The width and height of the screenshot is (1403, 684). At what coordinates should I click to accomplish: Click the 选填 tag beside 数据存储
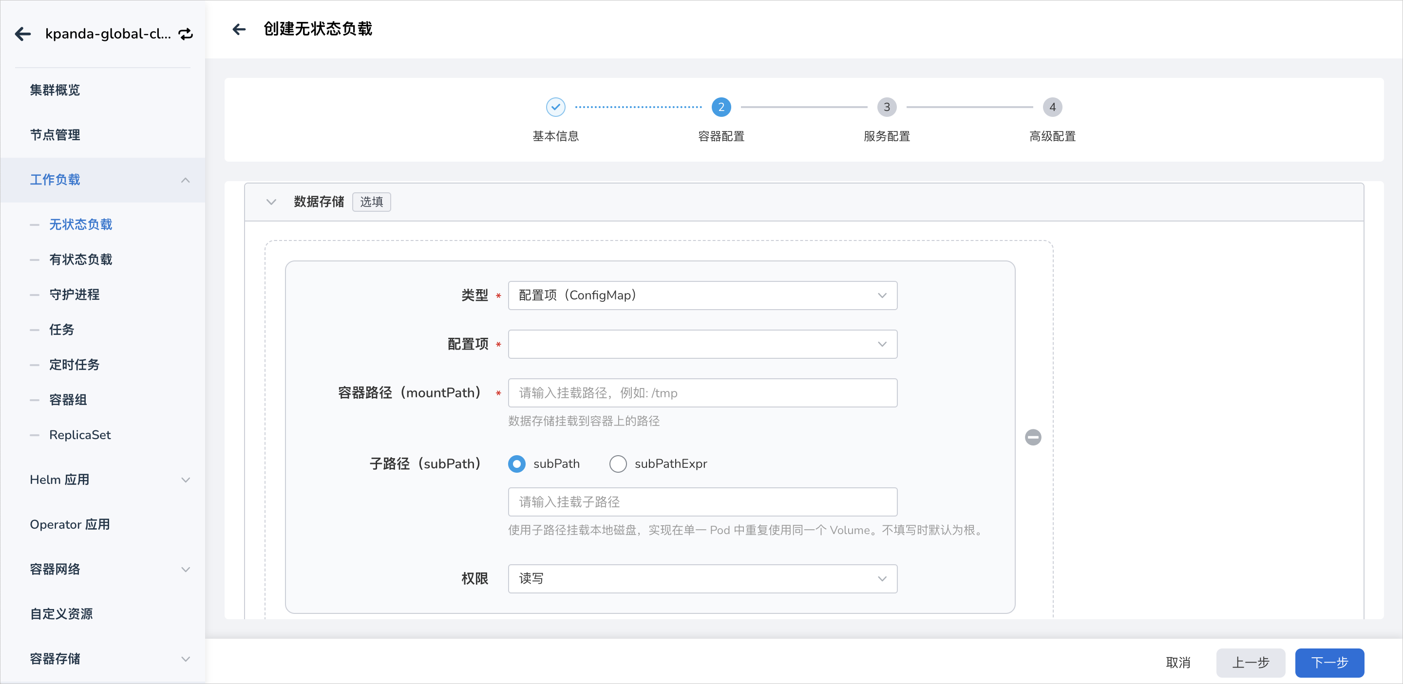(x=371, y=202)
